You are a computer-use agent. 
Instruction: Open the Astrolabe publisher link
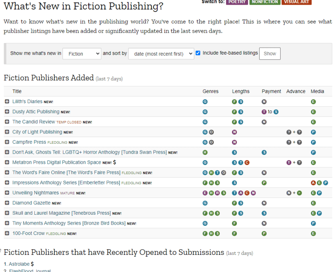(19, 264)
